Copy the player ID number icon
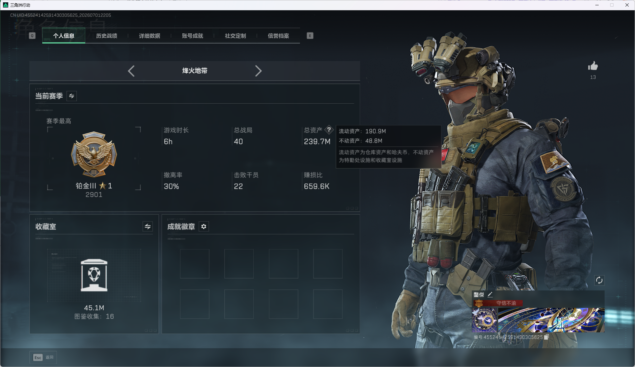The height and width of the screenshot is (367, 635). [x=546, y=337]
